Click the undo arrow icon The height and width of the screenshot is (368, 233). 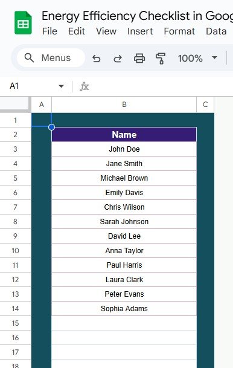[x=96, y=58]
